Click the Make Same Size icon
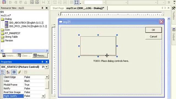This screenshot has width=176, height=99. click(x=65, y=2)
